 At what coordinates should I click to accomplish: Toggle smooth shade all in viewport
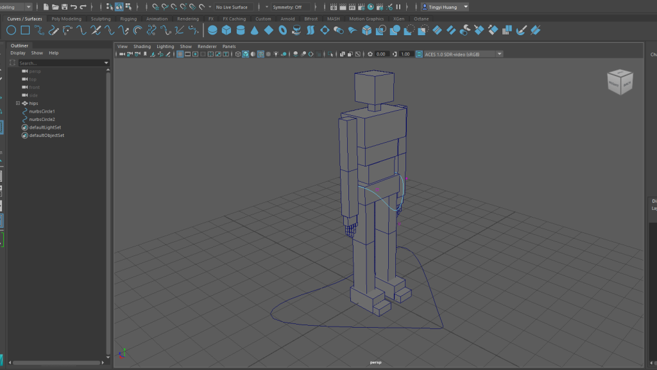pos(246,54)
